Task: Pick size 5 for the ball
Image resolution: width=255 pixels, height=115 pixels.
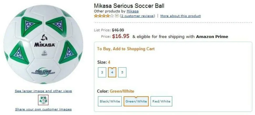Action: [x=122, y=72]
